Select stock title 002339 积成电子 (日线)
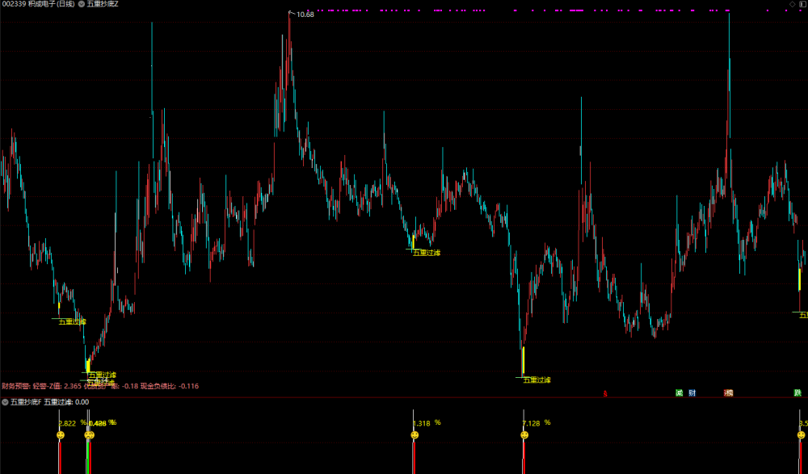The image size is (808, 474). pyautogui.click(x=38, y=4)
